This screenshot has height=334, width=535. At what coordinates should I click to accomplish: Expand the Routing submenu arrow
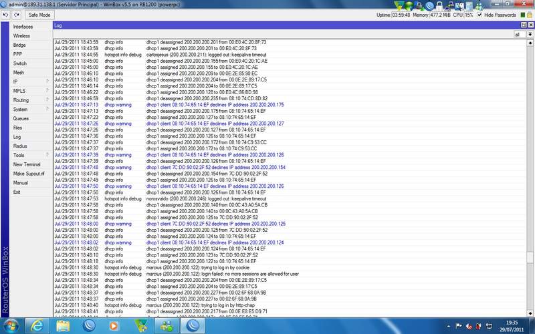click(47, 100)
